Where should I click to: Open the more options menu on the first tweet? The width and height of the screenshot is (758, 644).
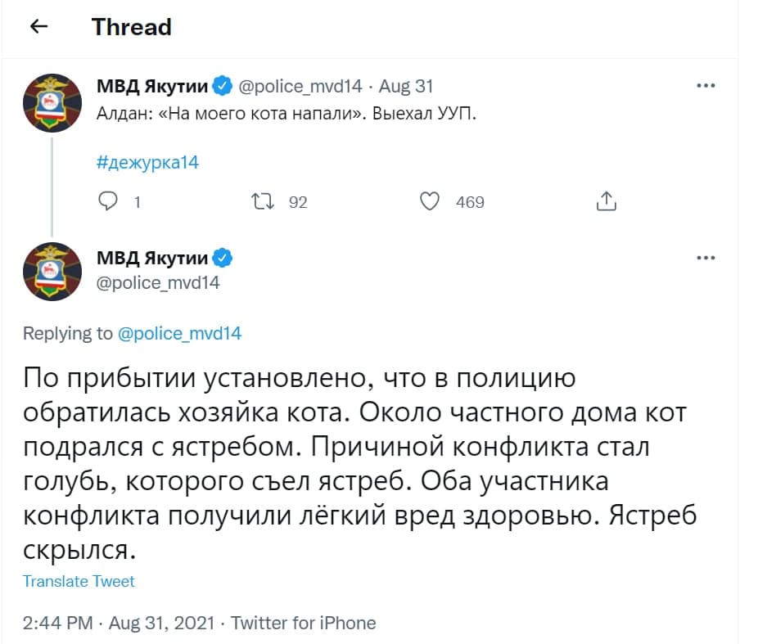coord(706,86)
